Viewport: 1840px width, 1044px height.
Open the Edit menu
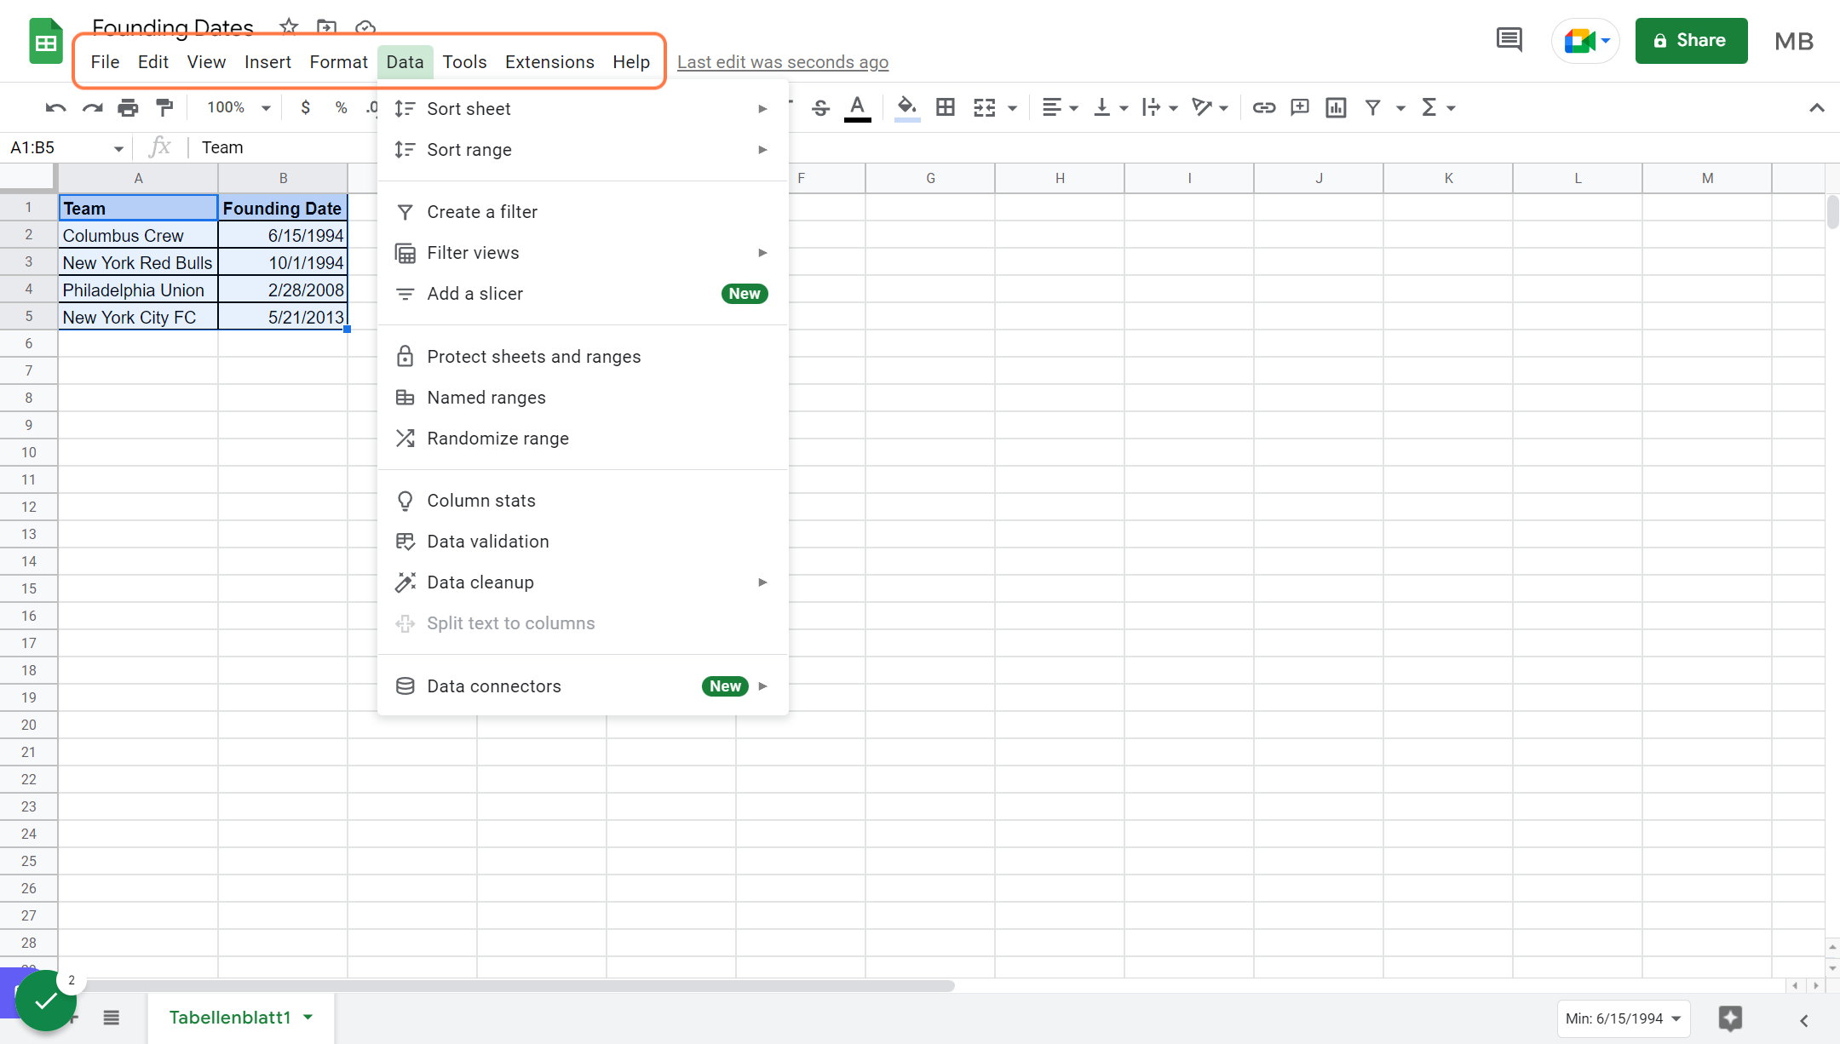pyautogui.click(x=153, y=62)
